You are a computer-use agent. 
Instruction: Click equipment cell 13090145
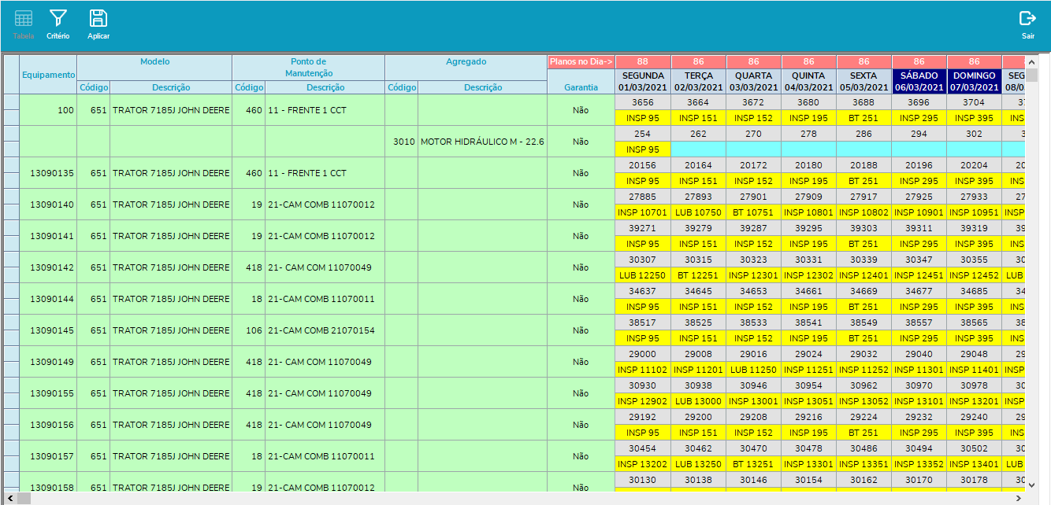click(x=48, y=330)
